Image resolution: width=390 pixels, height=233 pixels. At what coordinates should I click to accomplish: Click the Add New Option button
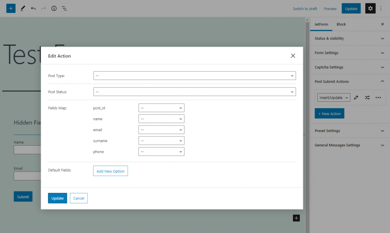pyautogui.click(x=110, y=171)
